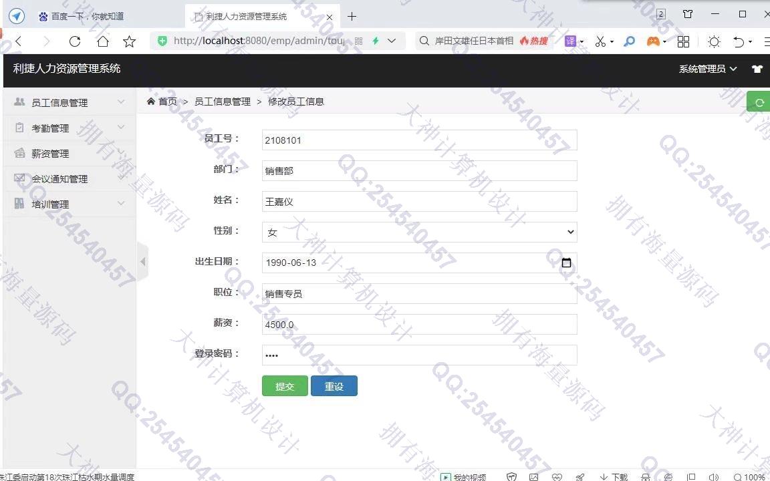
Task: Click the browser compass logo icon
Action: [16, 16]
